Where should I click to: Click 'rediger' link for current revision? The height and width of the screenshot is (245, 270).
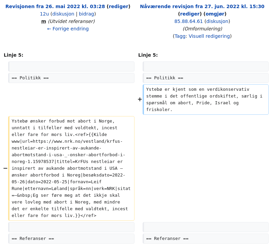coord(190,14)
